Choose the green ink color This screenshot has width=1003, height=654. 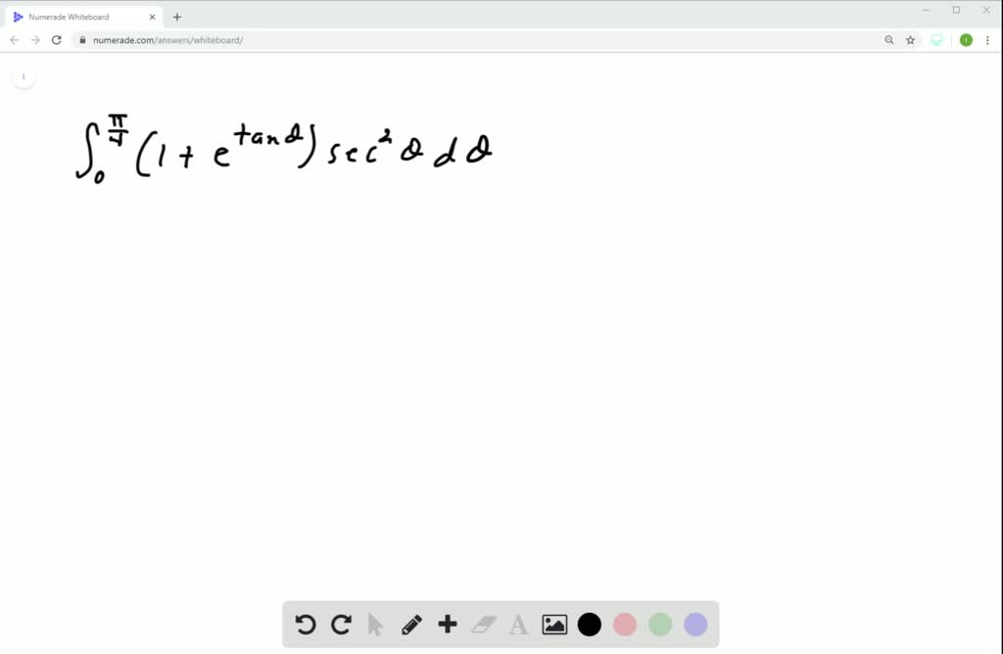click(660, 625)
